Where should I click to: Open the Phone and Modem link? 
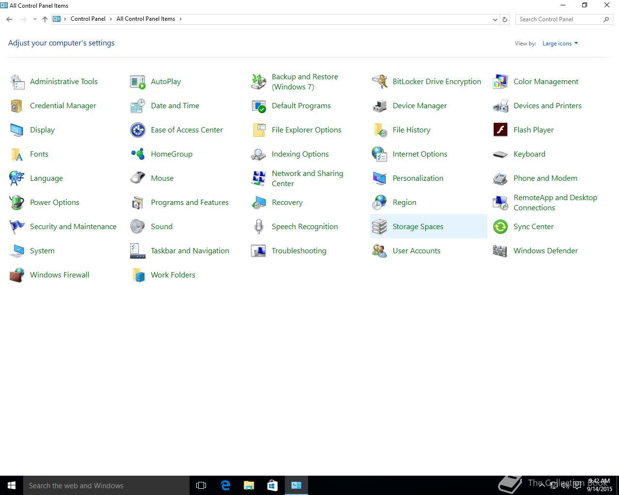pyautogui.click(x=545, y=178)
